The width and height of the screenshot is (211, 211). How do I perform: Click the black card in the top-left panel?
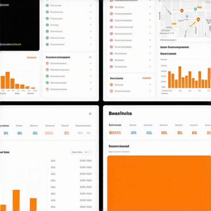20,25
